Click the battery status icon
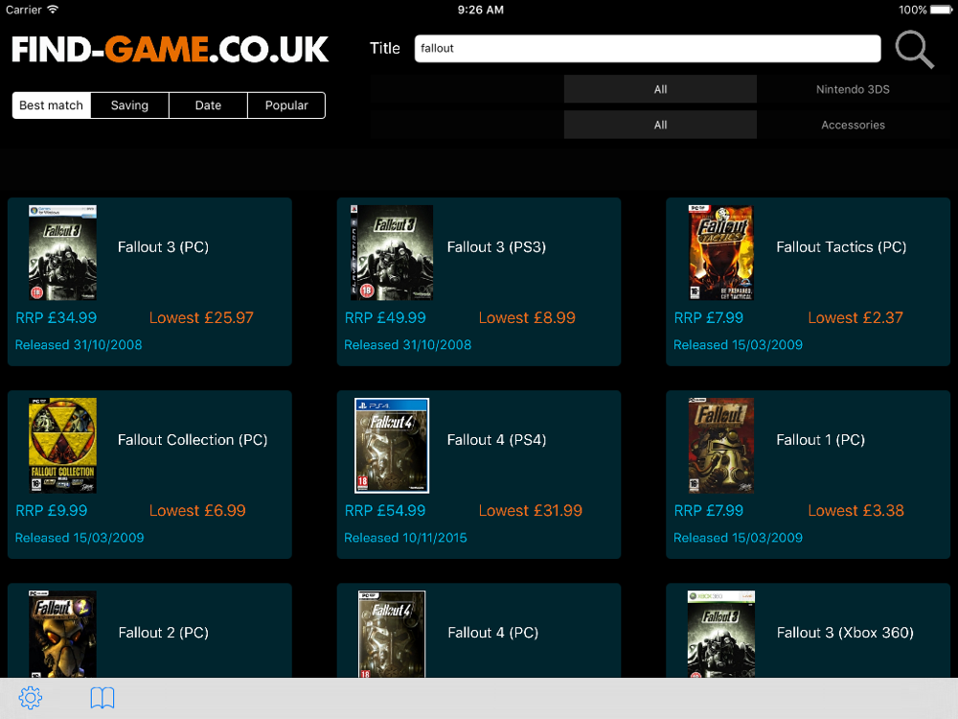Screen dimensions: 958x719 941,10
